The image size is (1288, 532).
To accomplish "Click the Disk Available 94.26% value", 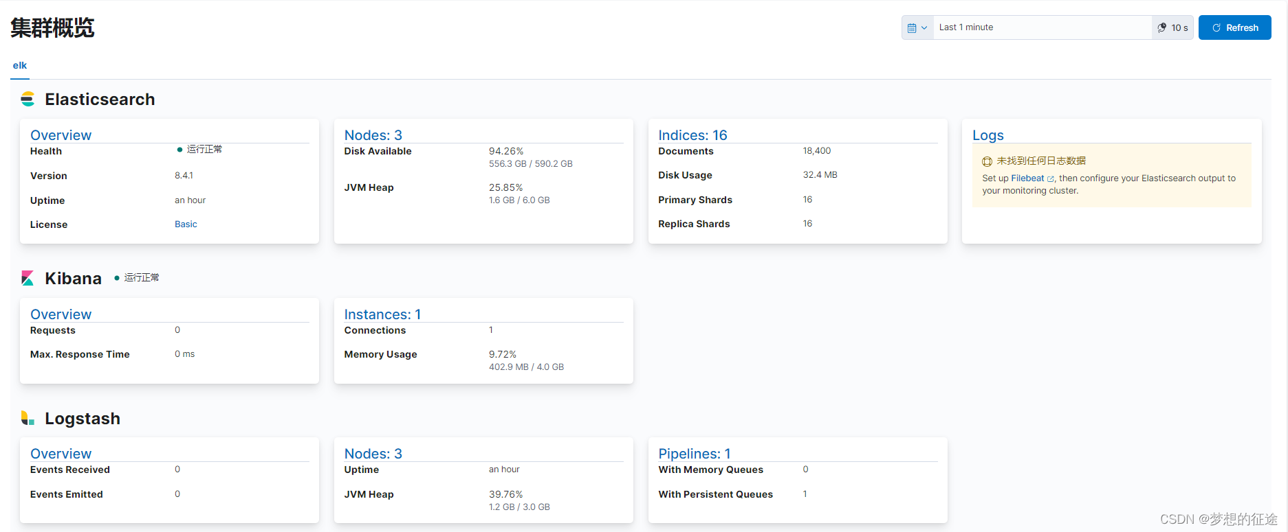I will pos(506,151).
